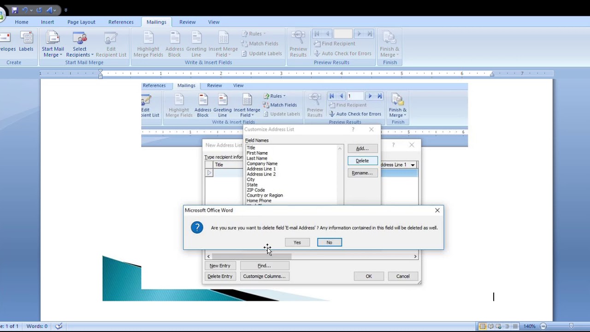Save the document from Quick Access toolbar
Viewport: 590px width, 332px height.
[15, 10]
